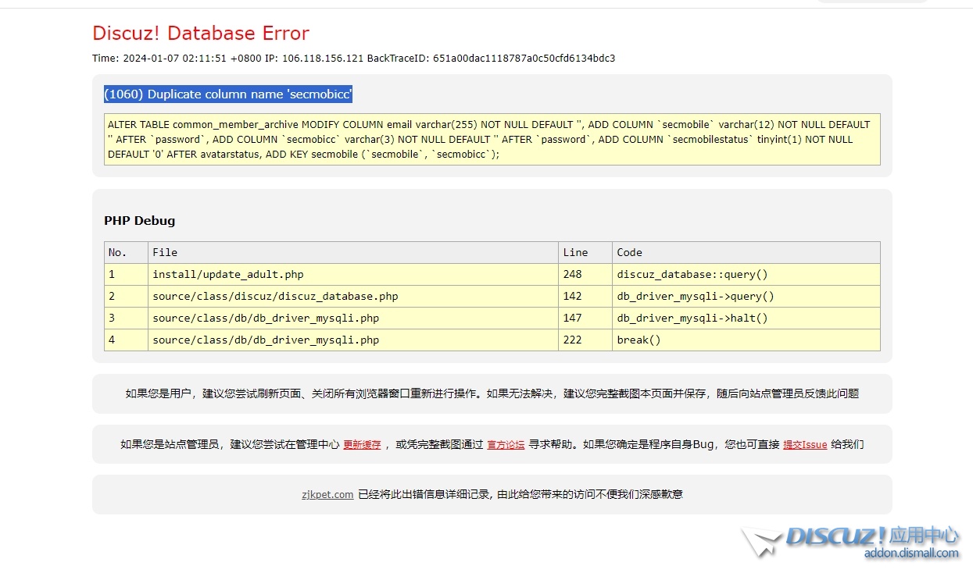Click the Code column header
Screen dimensions: 973x573
[629, 252]
